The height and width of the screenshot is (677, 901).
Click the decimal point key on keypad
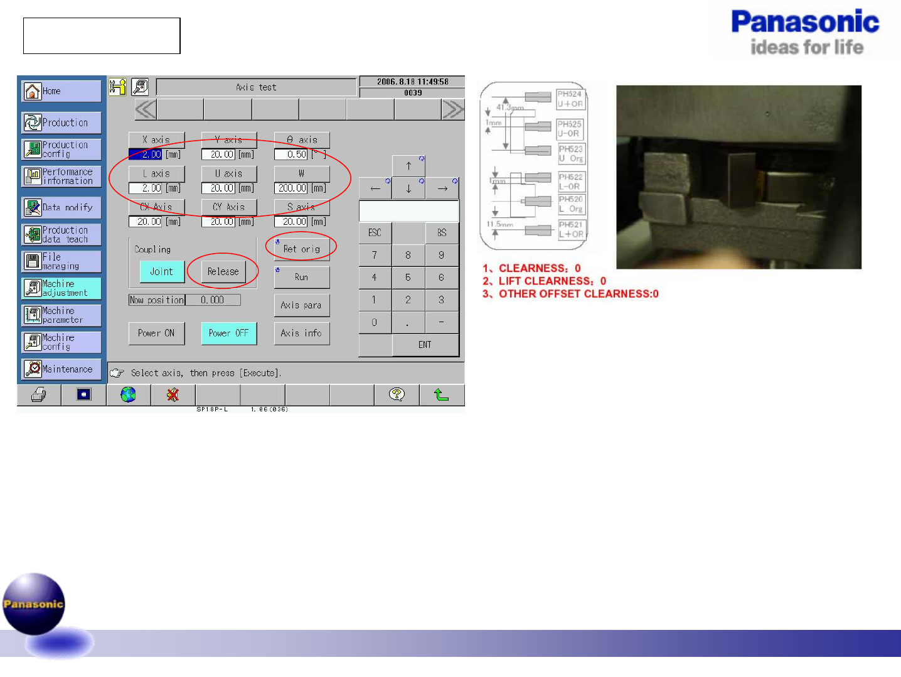pyautogui.click(x=408, y=322)
